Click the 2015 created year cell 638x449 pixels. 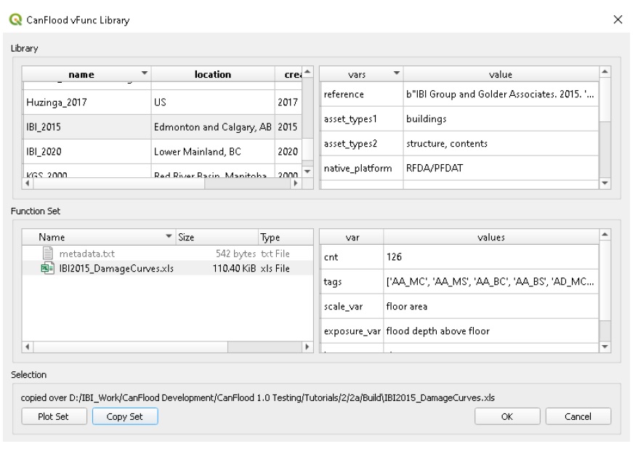point(288,127)
